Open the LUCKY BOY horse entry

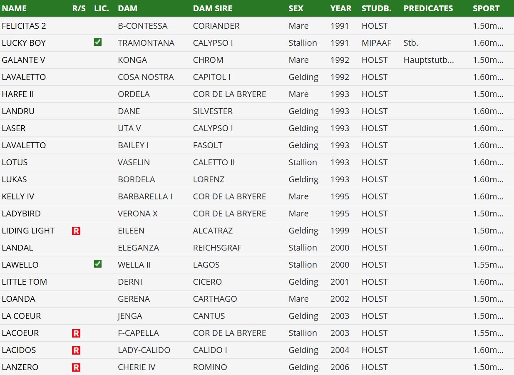[x=24, y=43]
